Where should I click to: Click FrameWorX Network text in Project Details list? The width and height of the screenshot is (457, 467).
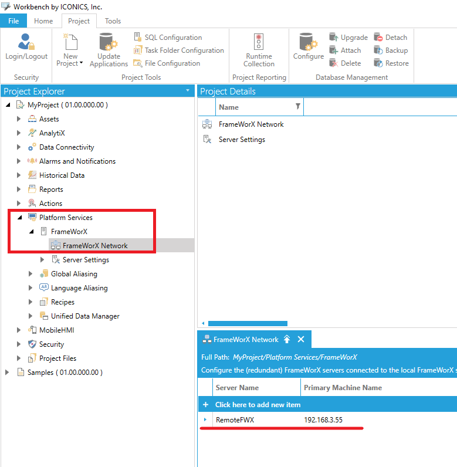tap(251, 124)
